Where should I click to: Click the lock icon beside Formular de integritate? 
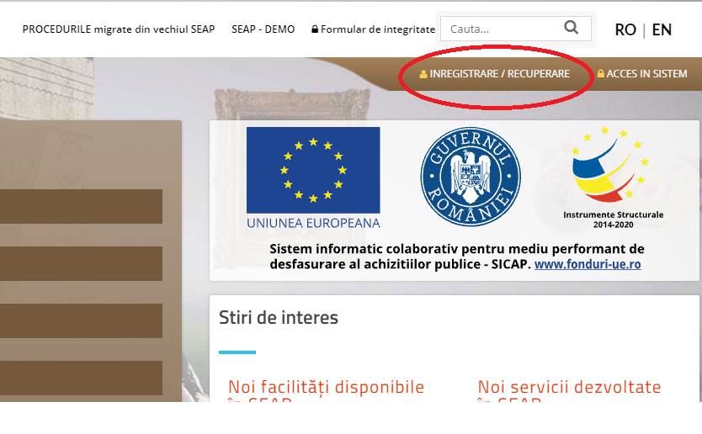point(315,29)
